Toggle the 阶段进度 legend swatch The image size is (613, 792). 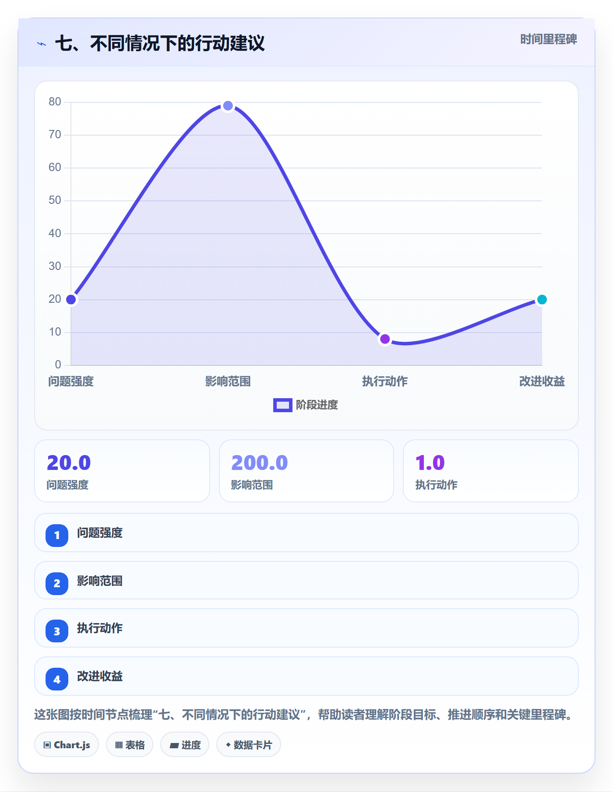click(282, 405)
